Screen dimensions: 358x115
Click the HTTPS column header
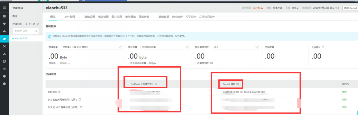[345, 84]
